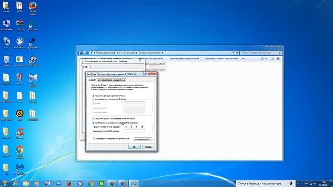
Task: Click the Yandex search field on taskbar
Action: coord(262,183)
